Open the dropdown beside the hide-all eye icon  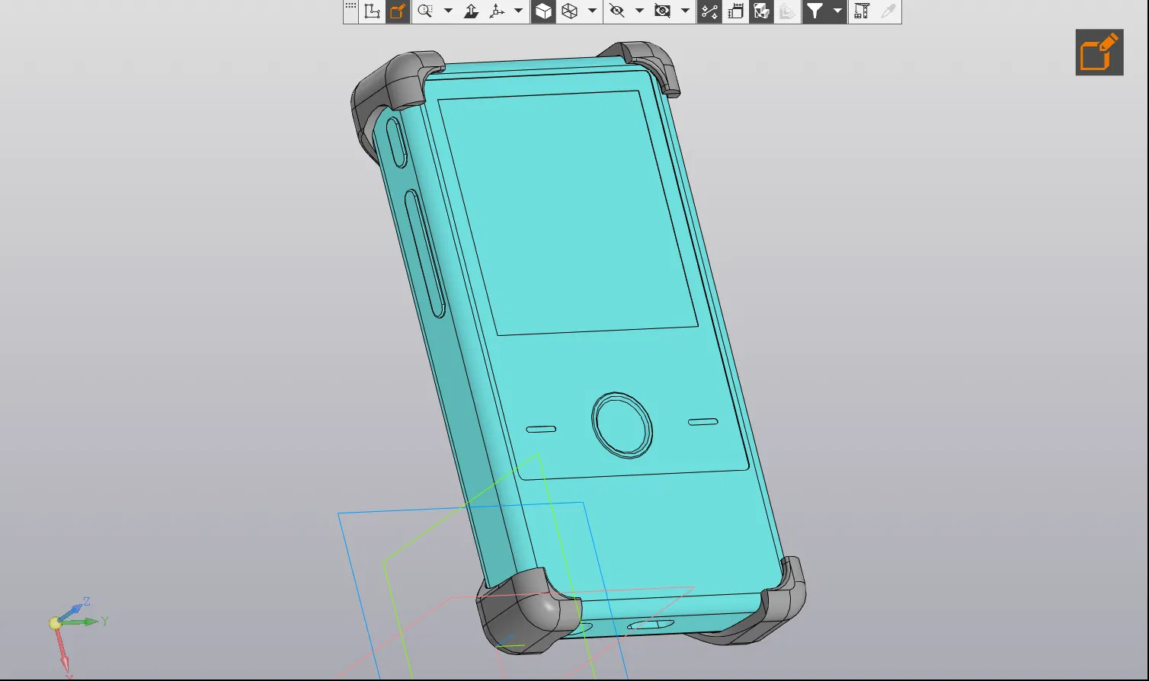(x=685, y=11)
